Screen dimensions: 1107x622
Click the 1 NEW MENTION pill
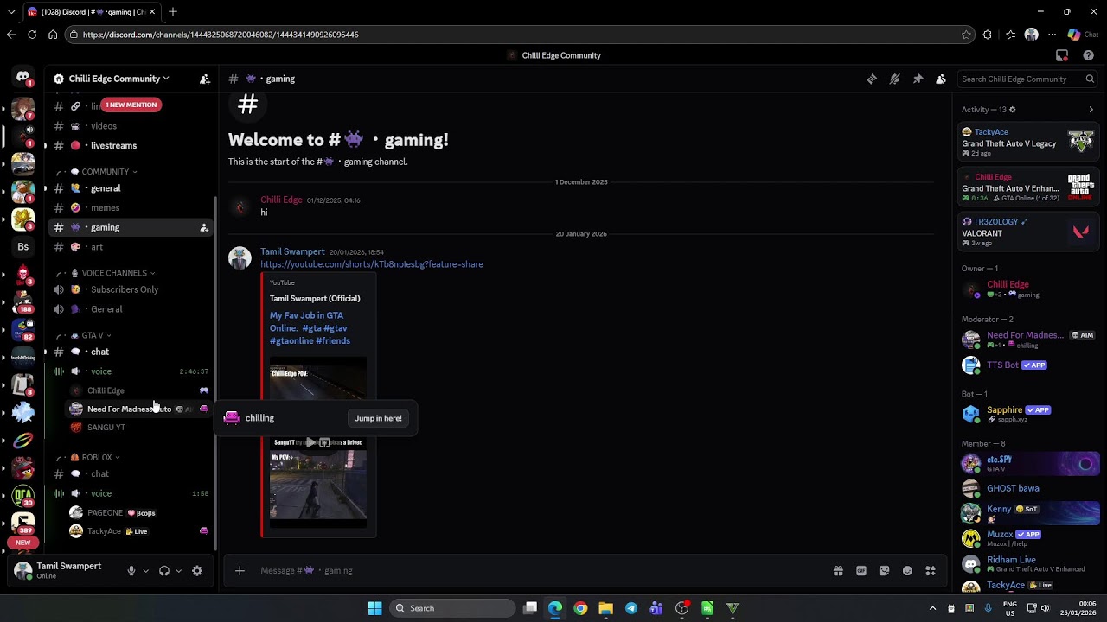tap(131, 105)
